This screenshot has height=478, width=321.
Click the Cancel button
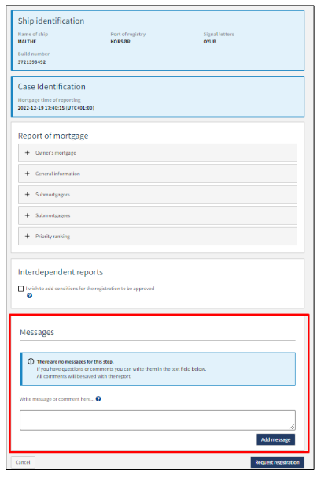[x=23, y=462]
